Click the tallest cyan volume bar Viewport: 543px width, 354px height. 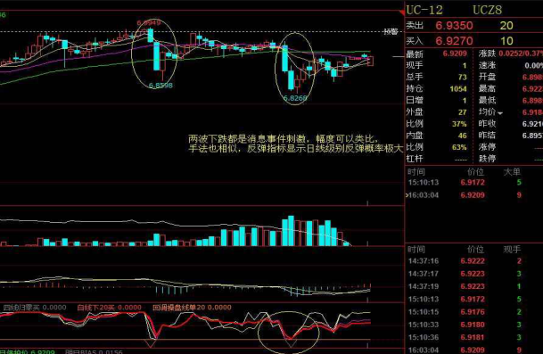point(291,231)
